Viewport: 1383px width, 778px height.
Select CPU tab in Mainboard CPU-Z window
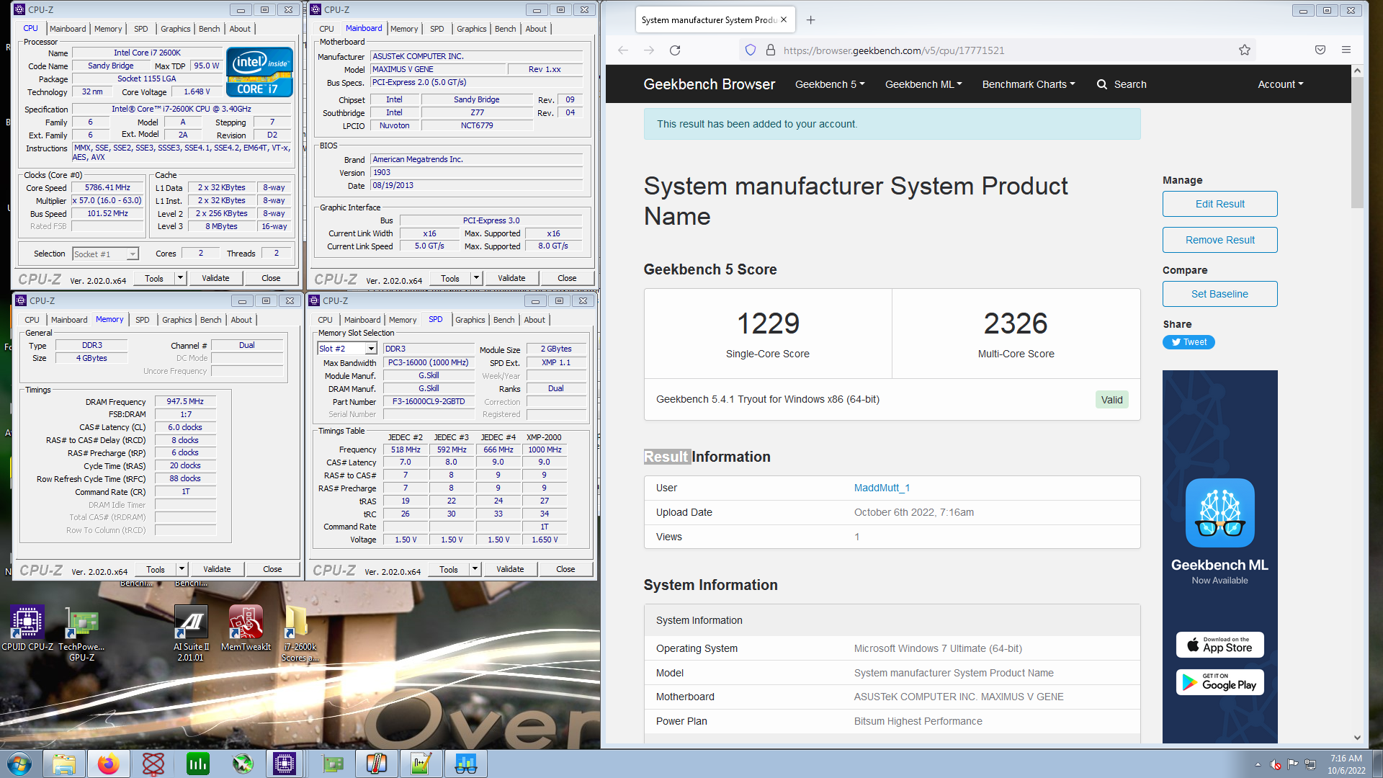click(x=327, y=29)
